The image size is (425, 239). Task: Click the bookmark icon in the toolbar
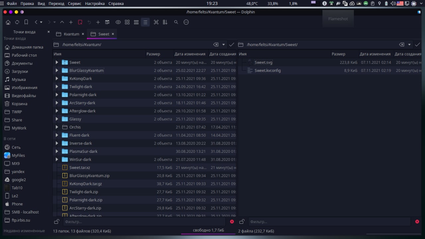click(x=26, y=22)
